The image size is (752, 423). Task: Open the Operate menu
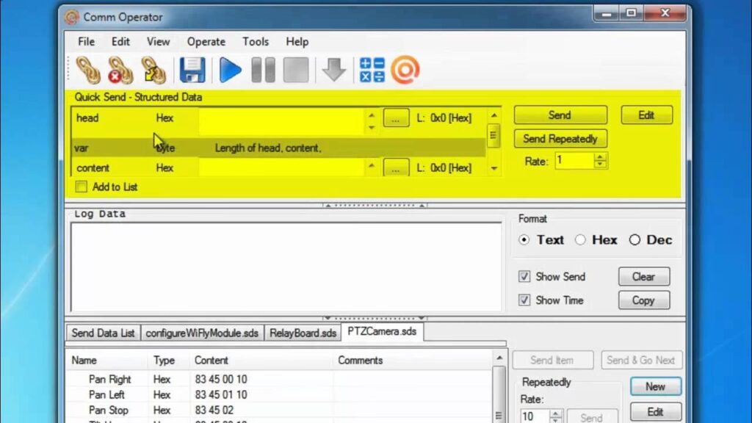[x=206, y=42]
